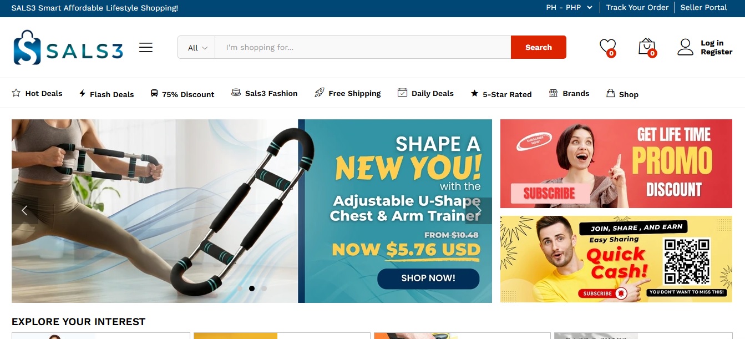Expand the All categories search dropdown
The width and height of the screenshot is (745, 339).
pos(197,48)
